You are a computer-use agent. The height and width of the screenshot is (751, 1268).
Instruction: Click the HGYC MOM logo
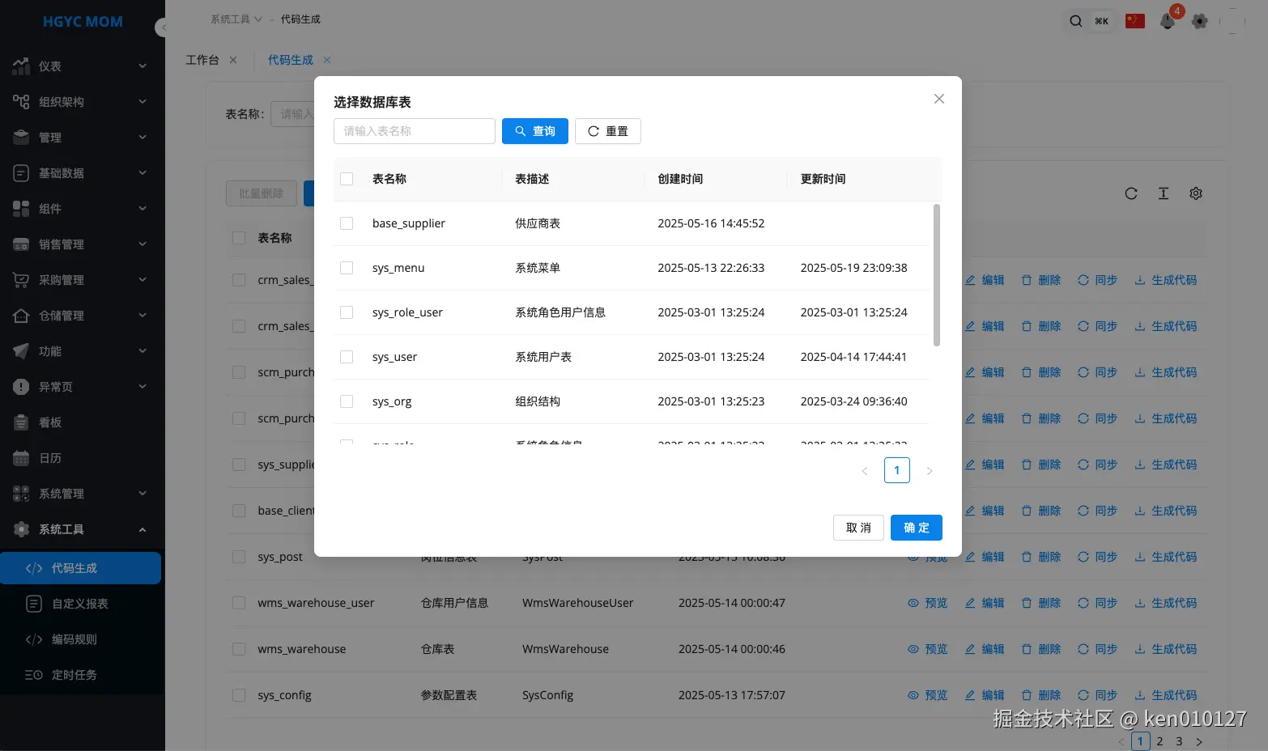tap(83, 22)
